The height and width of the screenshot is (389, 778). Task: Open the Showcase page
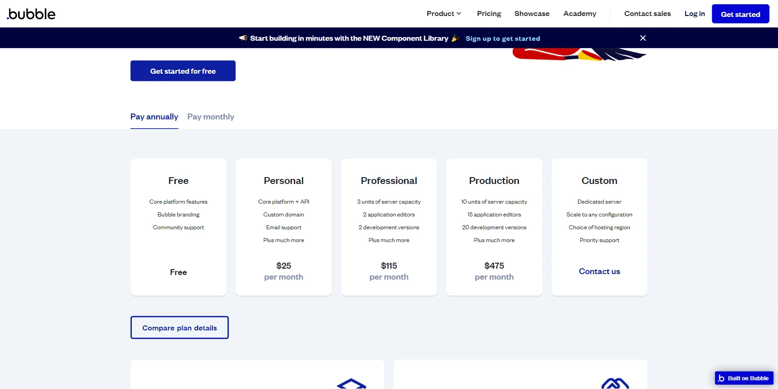(532, 14)
